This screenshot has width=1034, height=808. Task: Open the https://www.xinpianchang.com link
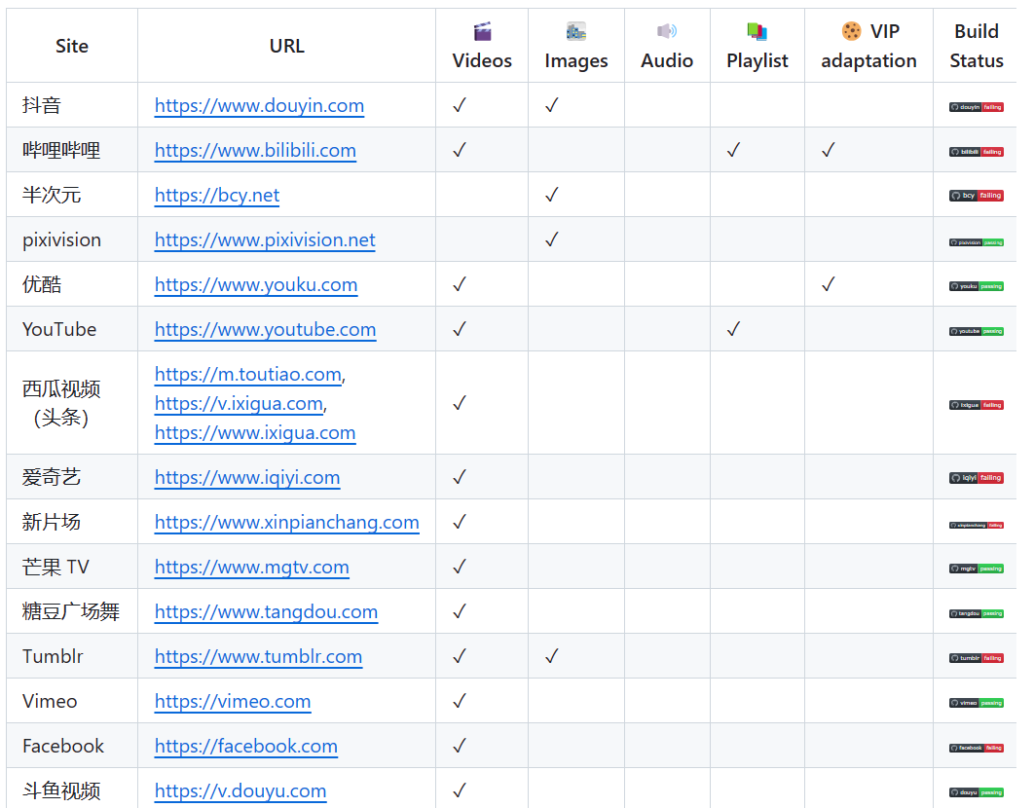pos(287,523)
